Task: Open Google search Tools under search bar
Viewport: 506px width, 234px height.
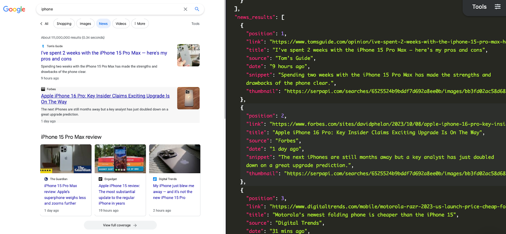Action: tap(195, 24)
